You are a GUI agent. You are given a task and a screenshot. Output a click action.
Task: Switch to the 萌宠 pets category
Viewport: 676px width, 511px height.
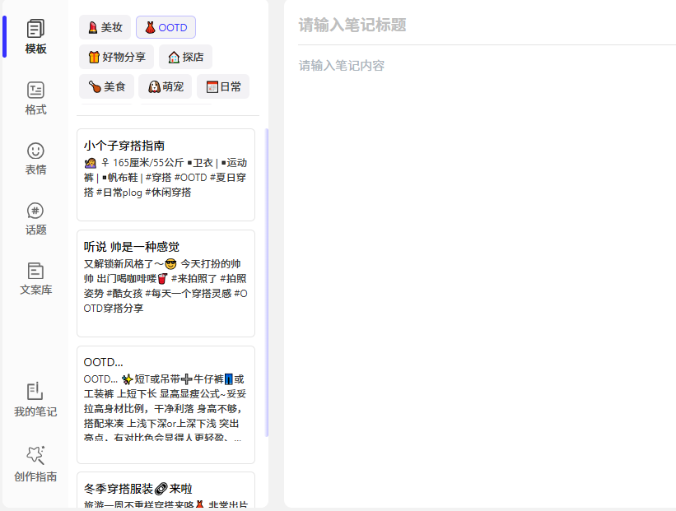[165, 86]
